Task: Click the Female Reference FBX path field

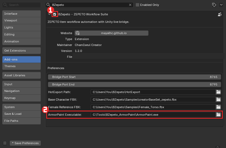Action: [x=153, y=107]
